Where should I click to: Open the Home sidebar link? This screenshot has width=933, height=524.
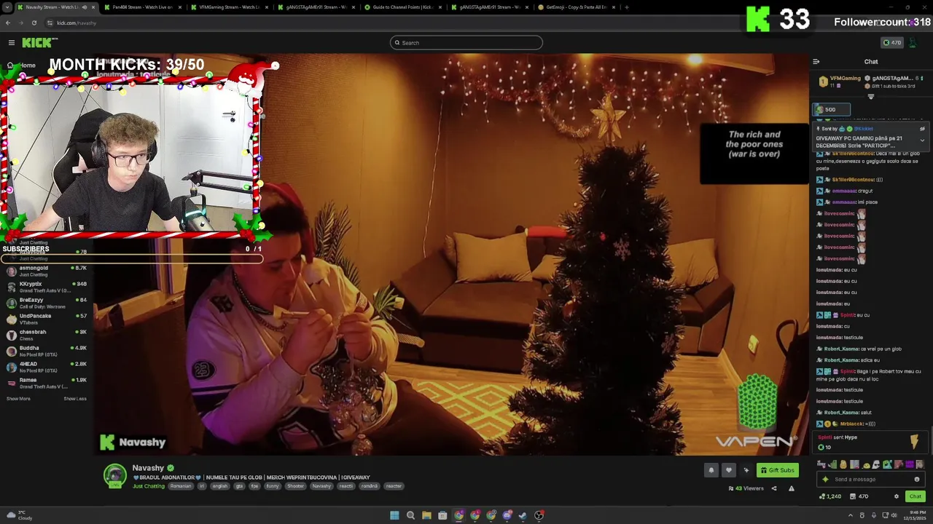pyautogui.click(x=22, y=65)
